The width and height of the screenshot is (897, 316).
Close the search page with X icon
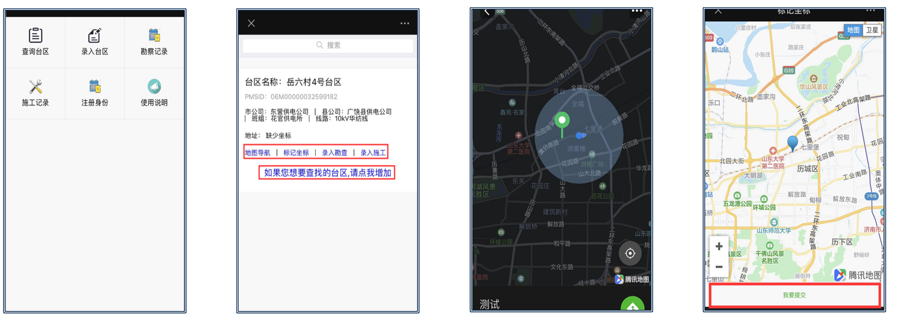pos(251,23)
